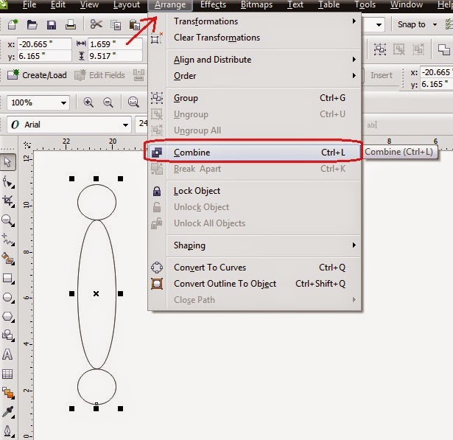This screenshot has width=453, height=440.
Task: Click the Zoom In magnifier icon
Action: click(x=88, y=102)
